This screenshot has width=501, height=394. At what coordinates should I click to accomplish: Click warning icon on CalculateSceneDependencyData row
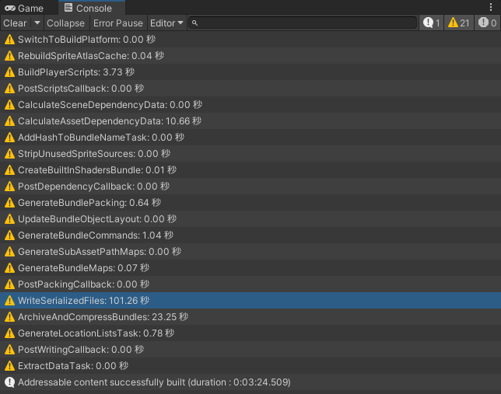click(x=9, y=105)
